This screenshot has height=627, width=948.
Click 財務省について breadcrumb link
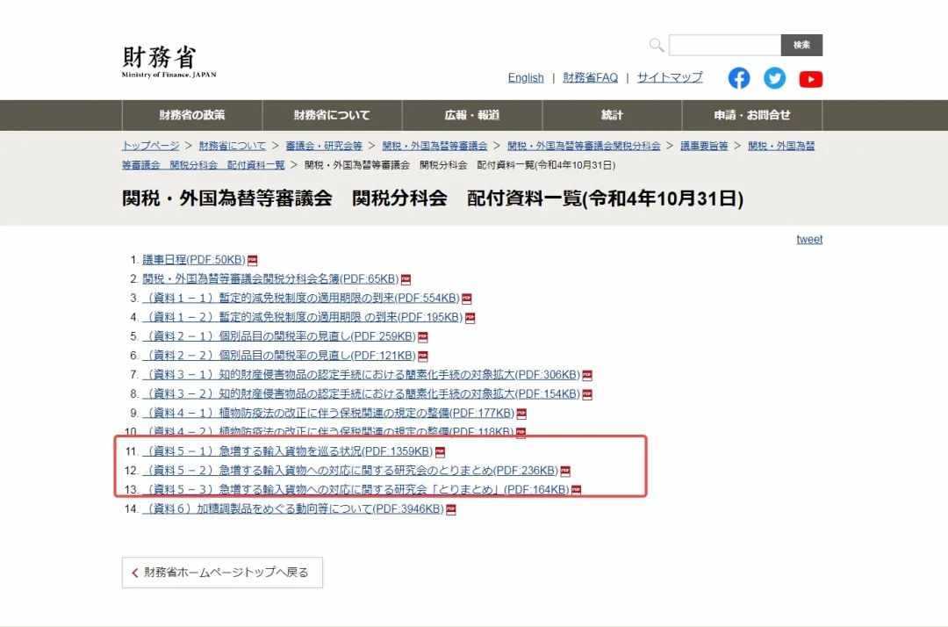pyautogui.click(x=232, y=146)
